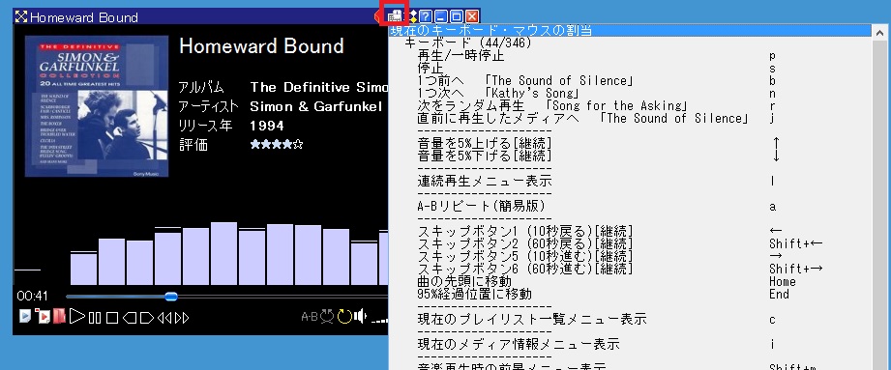Skip to the previous track
The width and height of the screenshot is (891, 370).
[130, 318]
